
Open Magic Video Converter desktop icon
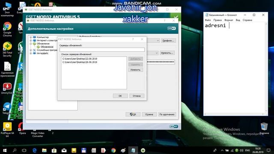click(x=37, y=133)
